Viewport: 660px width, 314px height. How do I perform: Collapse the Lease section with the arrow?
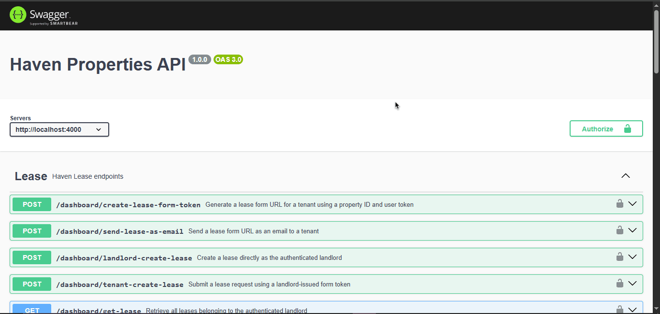(x=626, y=176)
